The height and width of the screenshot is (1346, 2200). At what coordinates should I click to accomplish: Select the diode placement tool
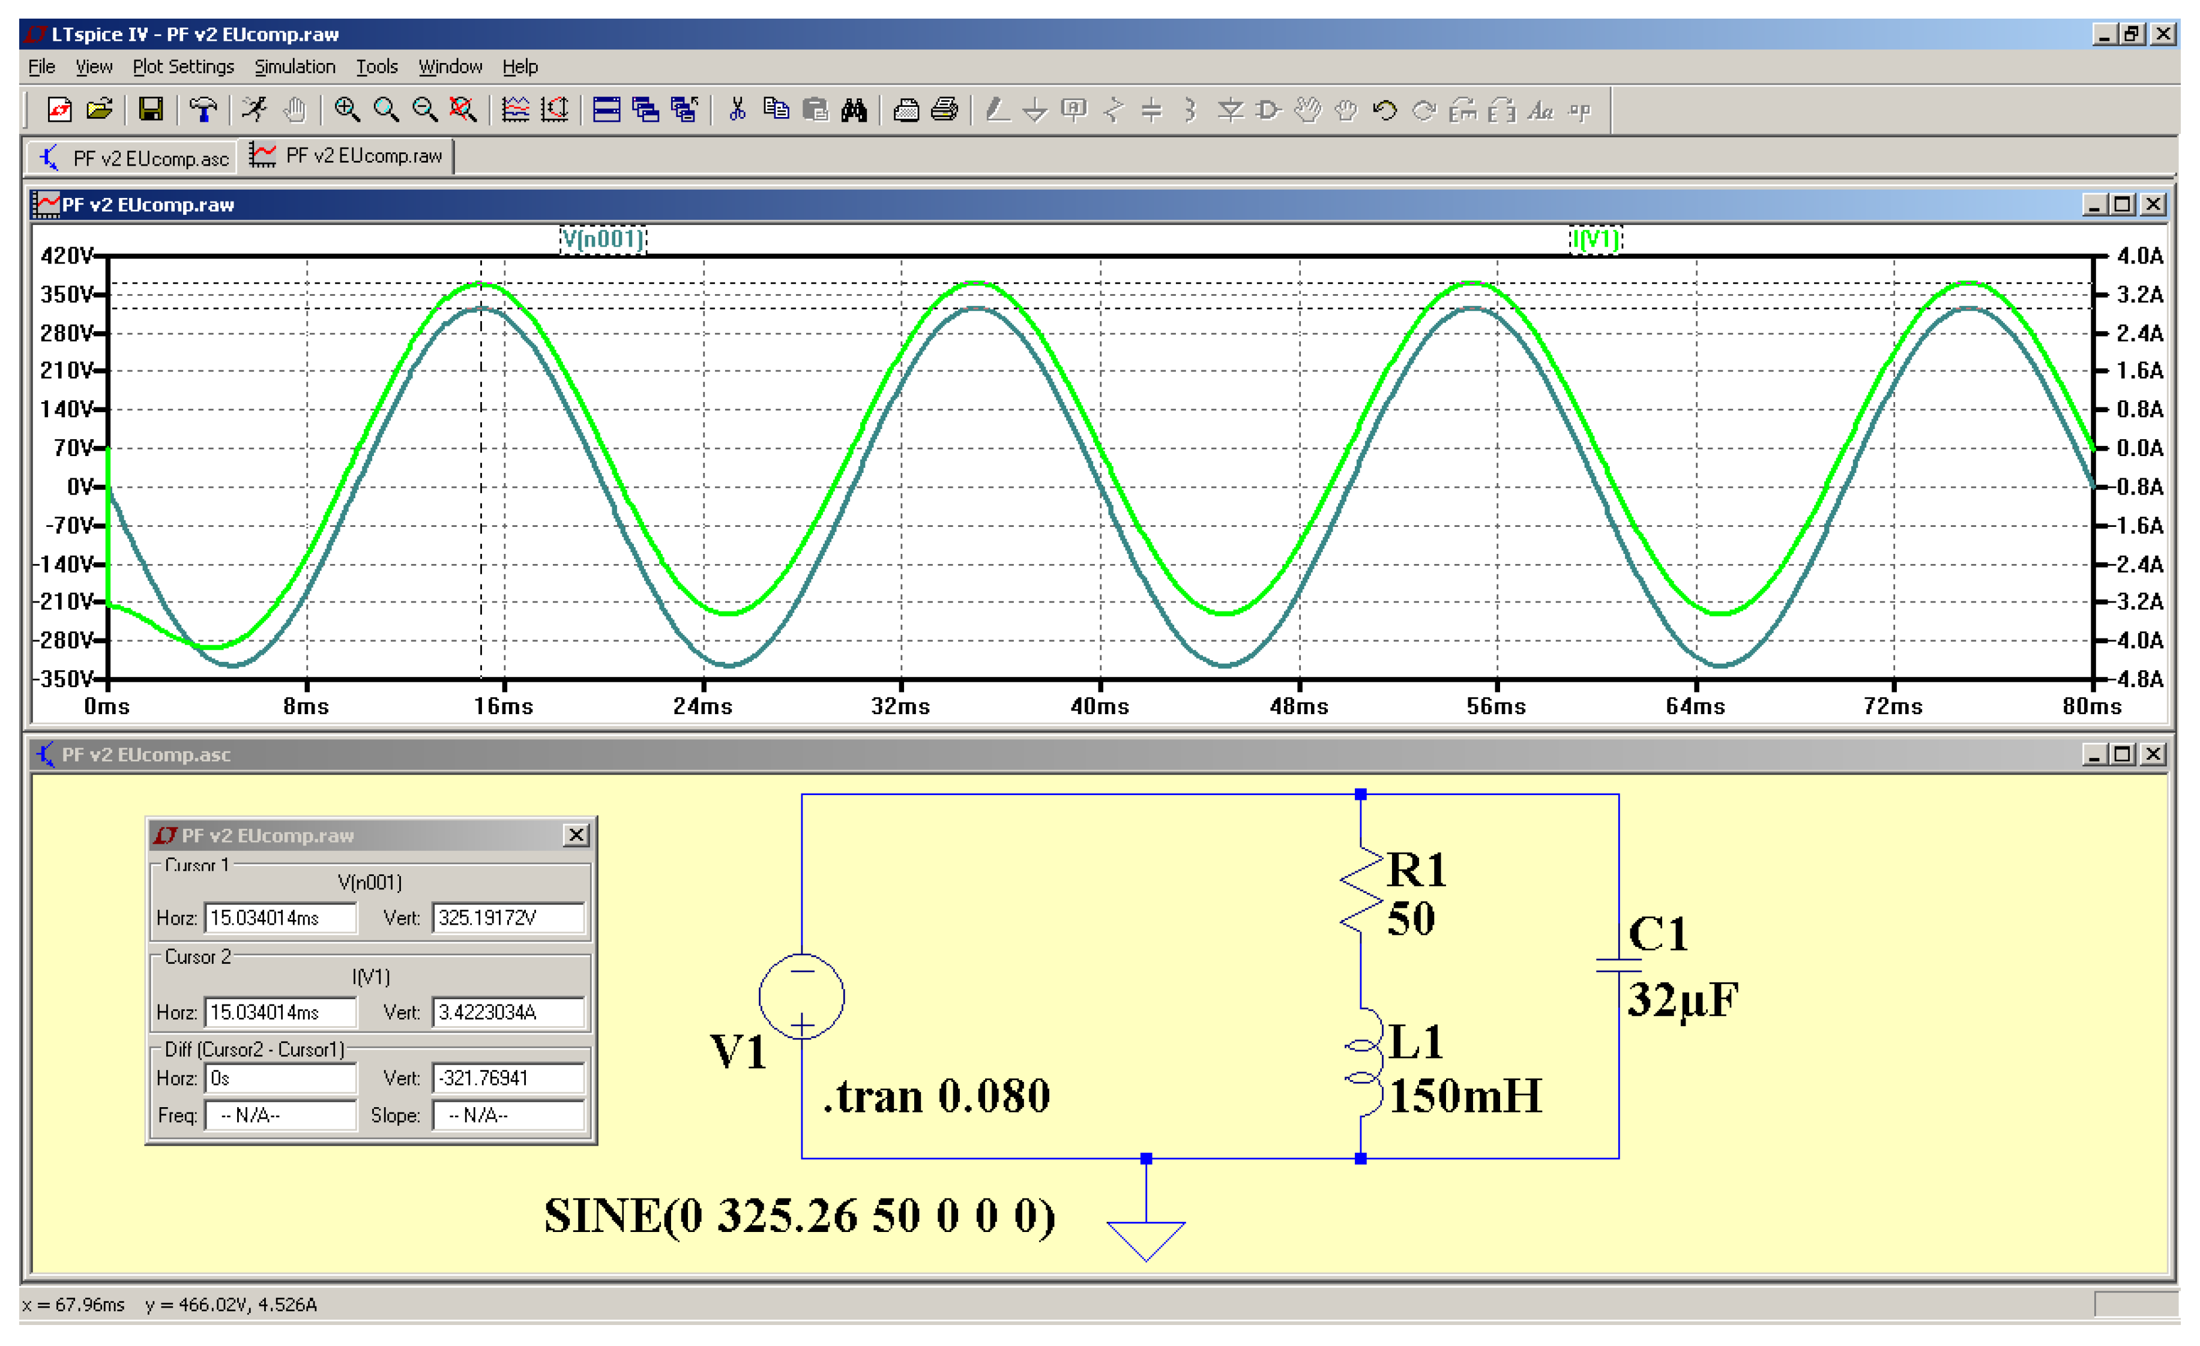1231,110
